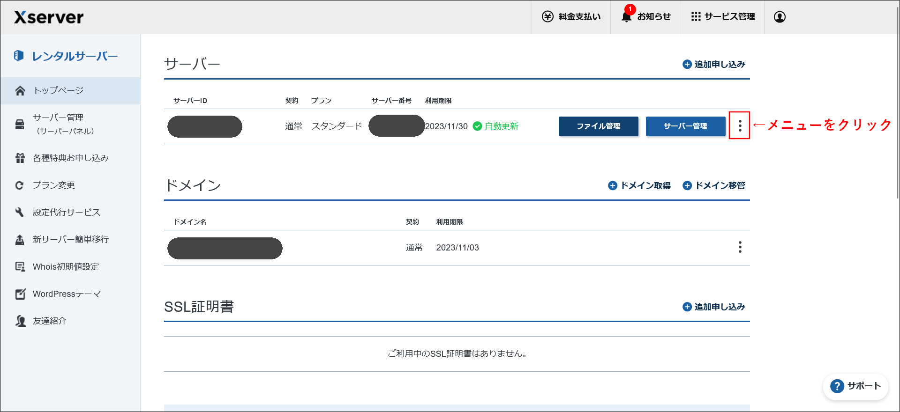Viewport: 900px width, 412px height.
Task: Open サーバー管理 (サーバーパネル) in sidebar
Action: [70, 124]
